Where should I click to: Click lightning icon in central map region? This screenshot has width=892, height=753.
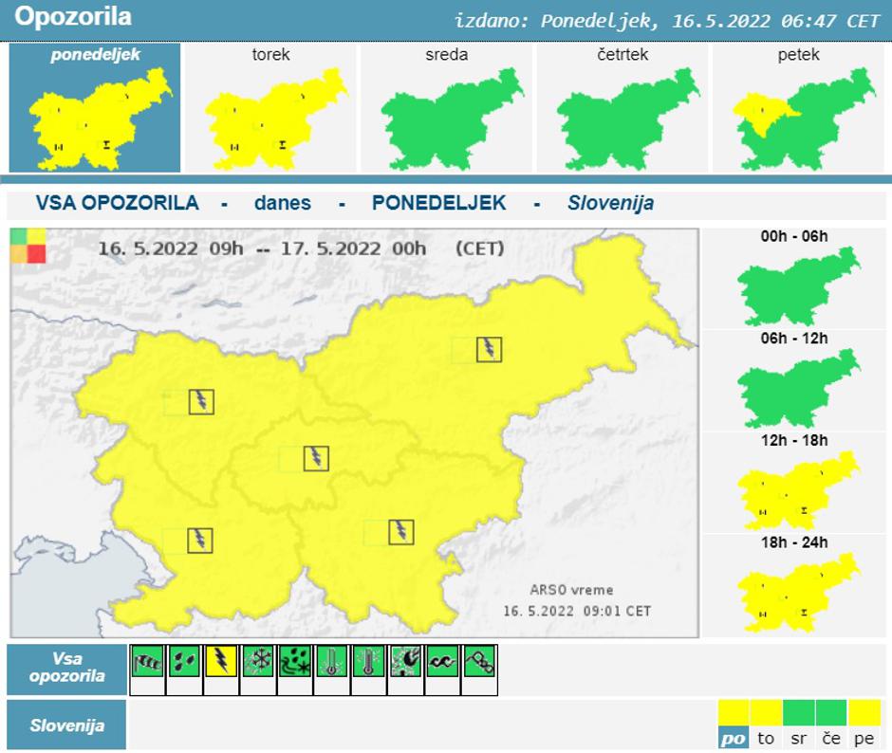coord(316,458)
